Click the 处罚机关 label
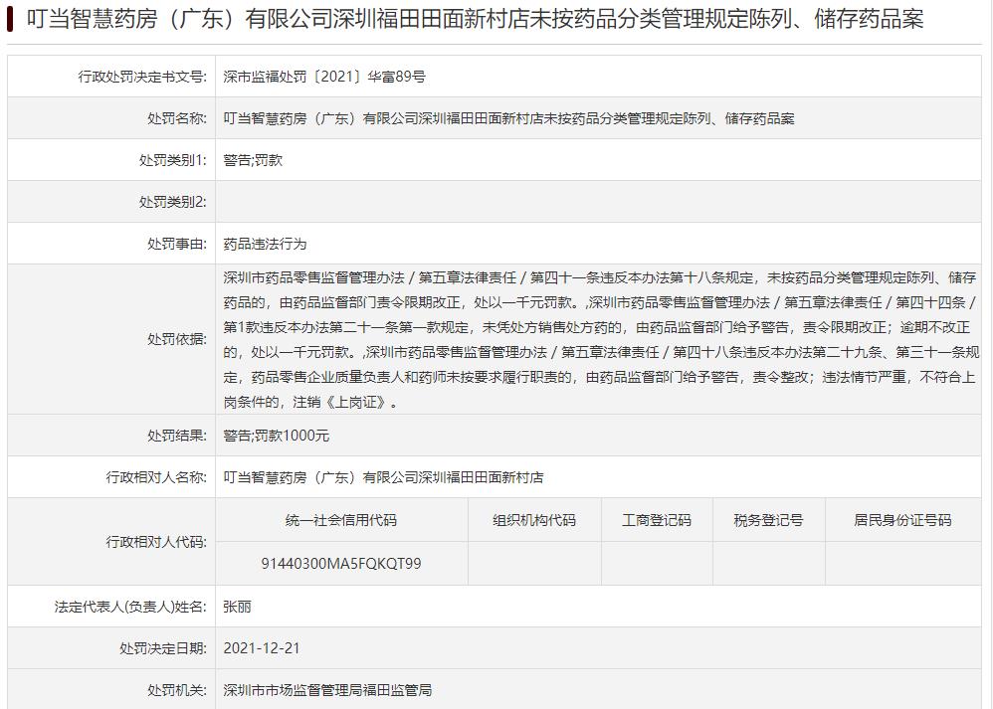This screenshot has width=993, height=709. click(x=177, y=690)
